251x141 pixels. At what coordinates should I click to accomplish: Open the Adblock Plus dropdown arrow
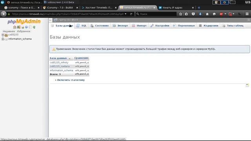tap(225, 14)
